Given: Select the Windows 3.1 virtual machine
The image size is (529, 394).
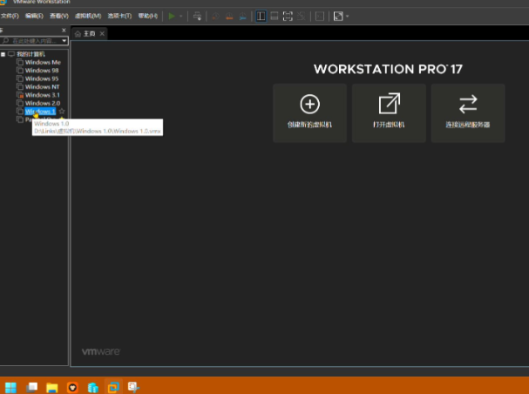Looking at the screenshot, I should (42, 95).
